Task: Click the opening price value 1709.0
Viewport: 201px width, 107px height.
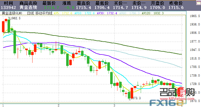Action: (158, 8)
